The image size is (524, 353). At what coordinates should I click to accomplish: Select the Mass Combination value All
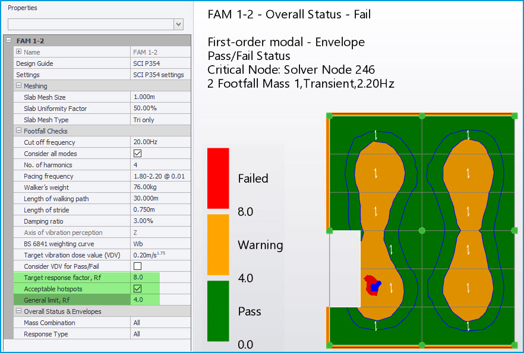tap(160, 323)
